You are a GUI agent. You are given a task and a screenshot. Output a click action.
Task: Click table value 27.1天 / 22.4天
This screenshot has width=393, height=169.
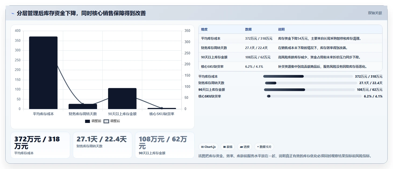coord(256,48)
